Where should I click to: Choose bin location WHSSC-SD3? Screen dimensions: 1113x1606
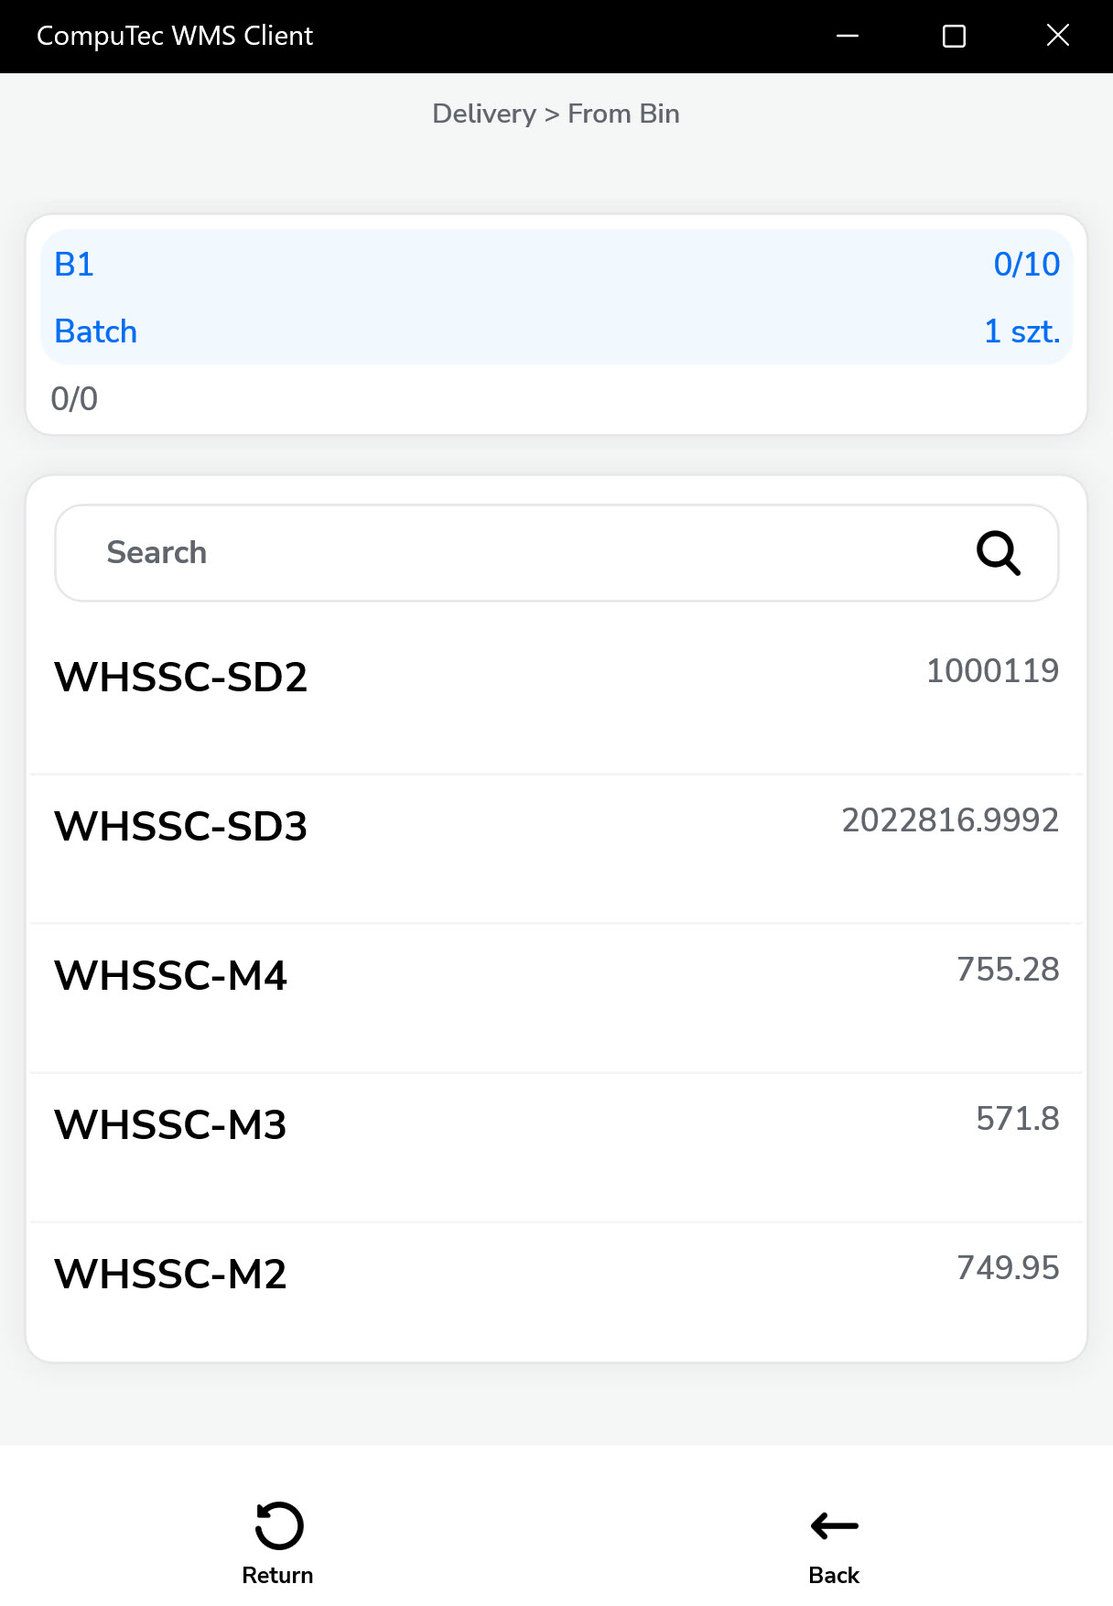(x=181, y=827)
